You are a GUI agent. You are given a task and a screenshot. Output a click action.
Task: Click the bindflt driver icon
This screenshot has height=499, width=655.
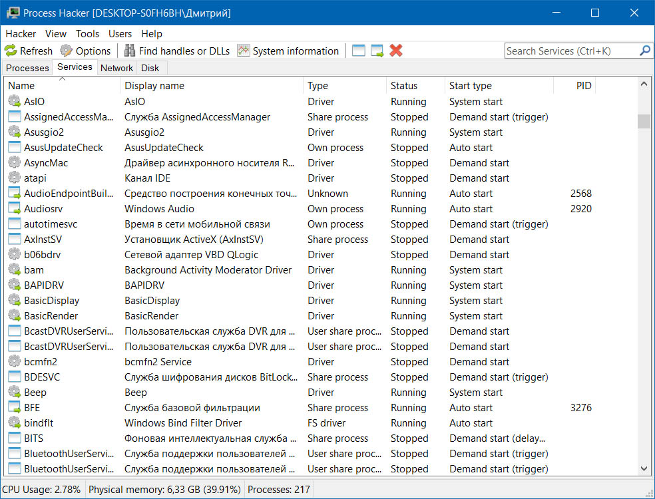14,422
